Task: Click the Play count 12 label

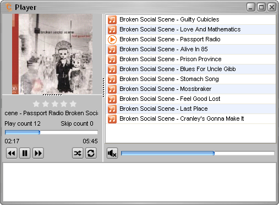Action: (x=23, y=123)
